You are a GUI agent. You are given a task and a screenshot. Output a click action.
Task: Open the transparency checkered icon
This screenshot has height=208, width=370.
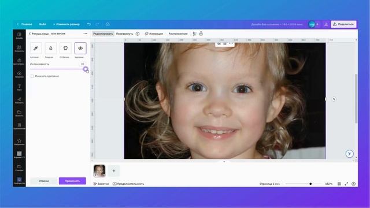point(194,34)
